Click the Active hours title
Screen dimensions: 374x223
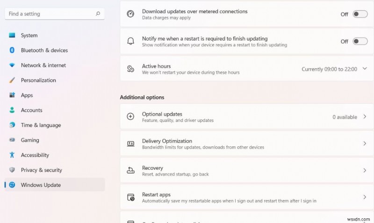pos(156,66)
